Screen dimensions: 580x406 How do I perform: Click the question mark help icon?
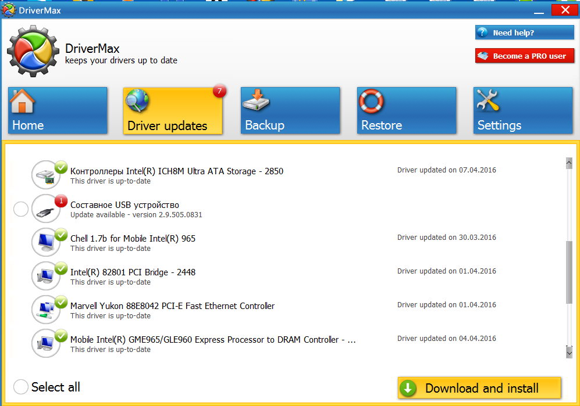tap(482, 33)
